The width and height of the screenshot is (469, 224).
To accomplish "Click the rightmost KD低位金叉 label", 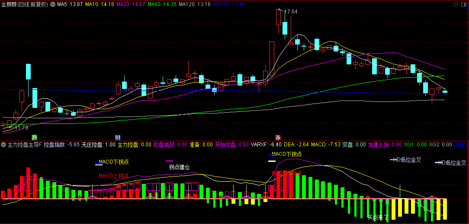I will tap(452, 163).
